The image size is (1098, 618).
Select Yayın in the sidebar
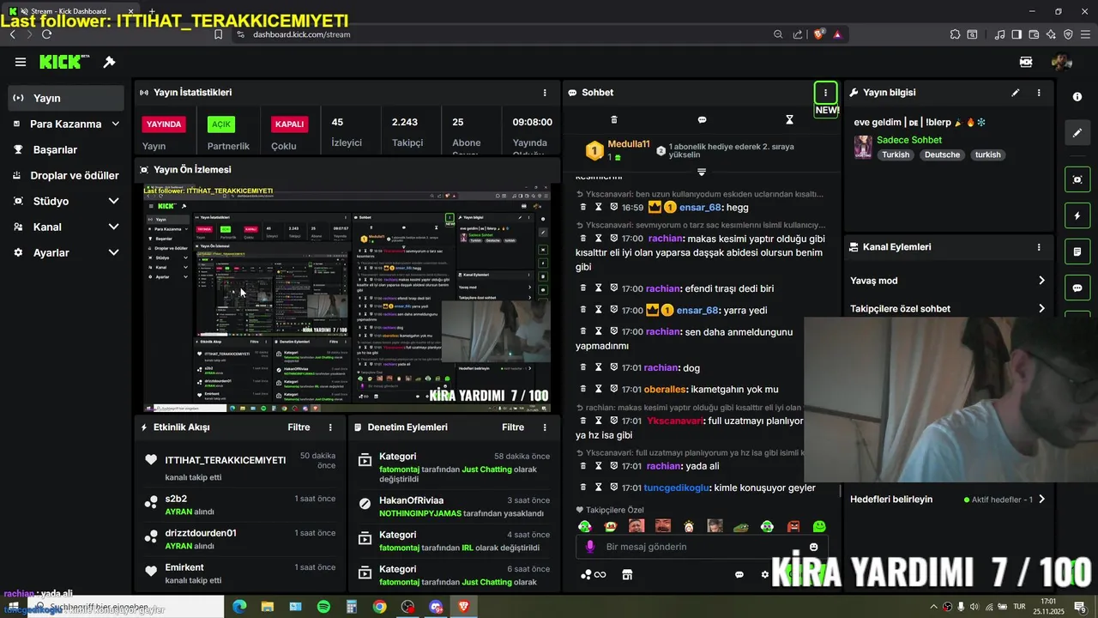click(66, 98)
